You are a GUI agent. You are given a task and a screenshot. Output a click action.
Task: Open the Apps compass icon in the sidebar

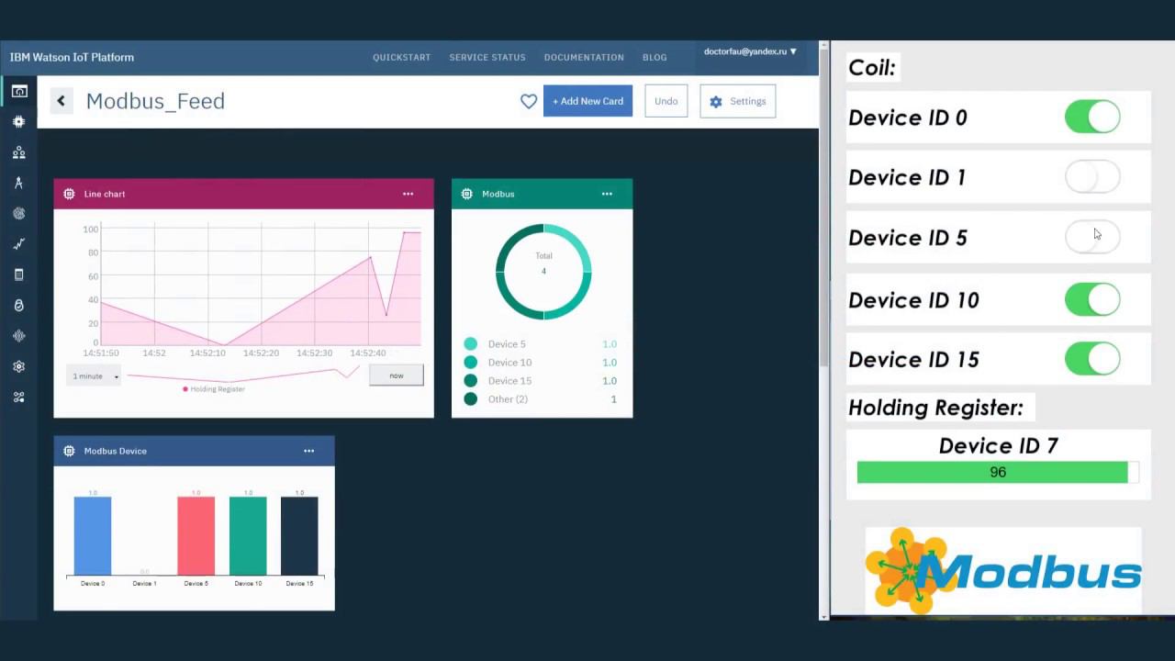(x=18, y=183)
